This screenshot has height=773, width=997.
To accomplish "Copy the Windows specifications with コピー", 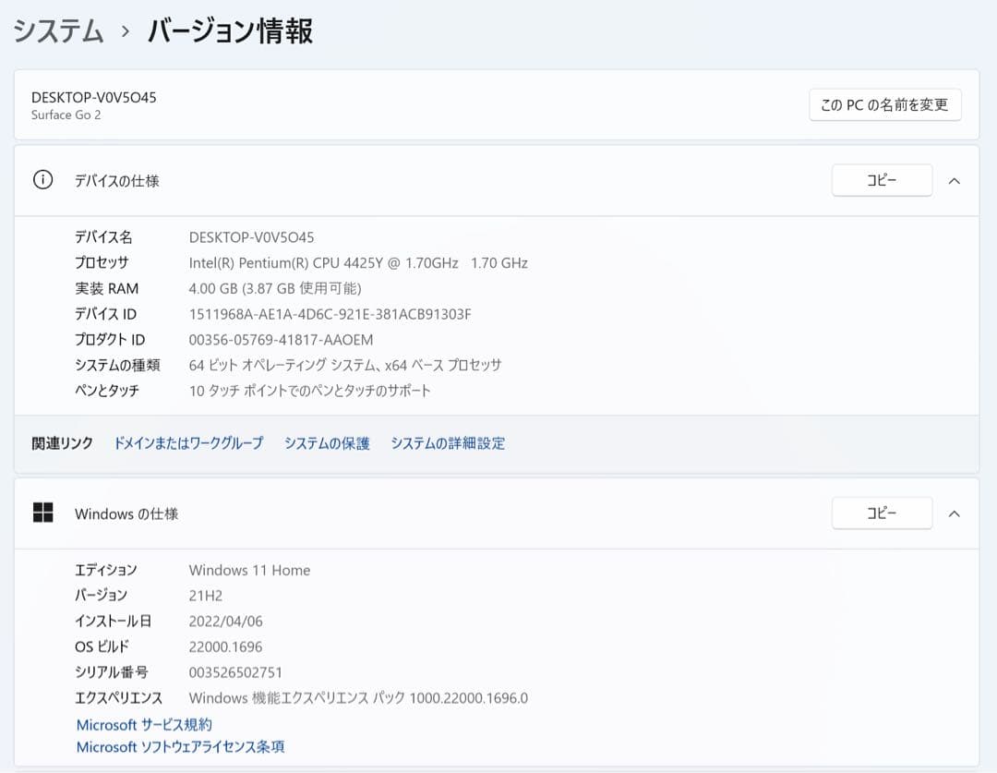I will point(882,513).
